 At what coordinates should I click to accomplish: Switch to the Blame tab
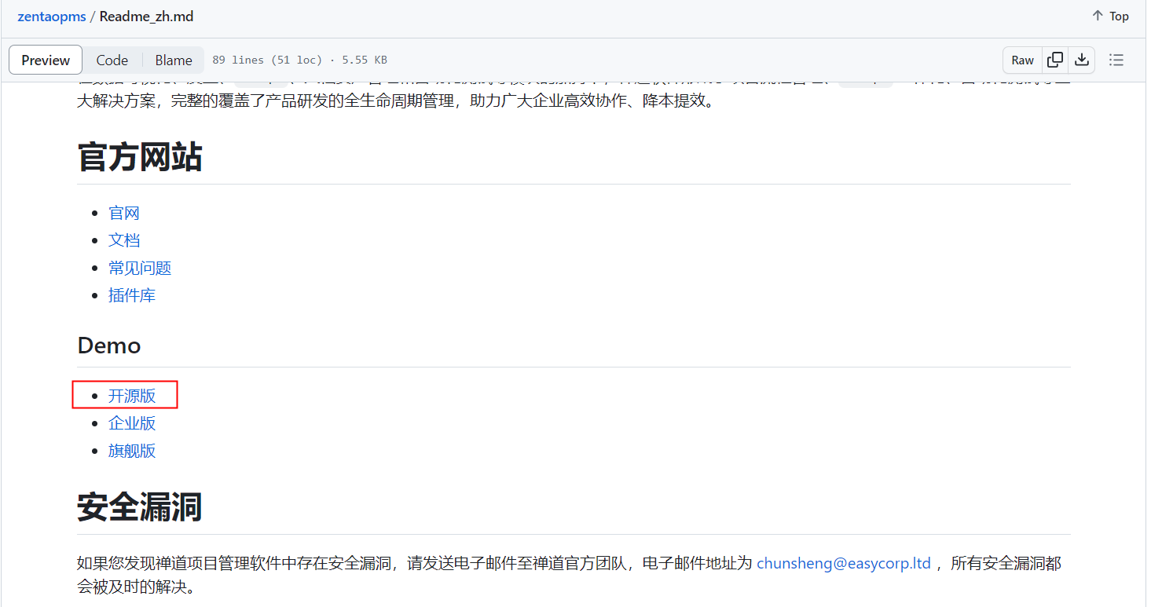[174, 60]
